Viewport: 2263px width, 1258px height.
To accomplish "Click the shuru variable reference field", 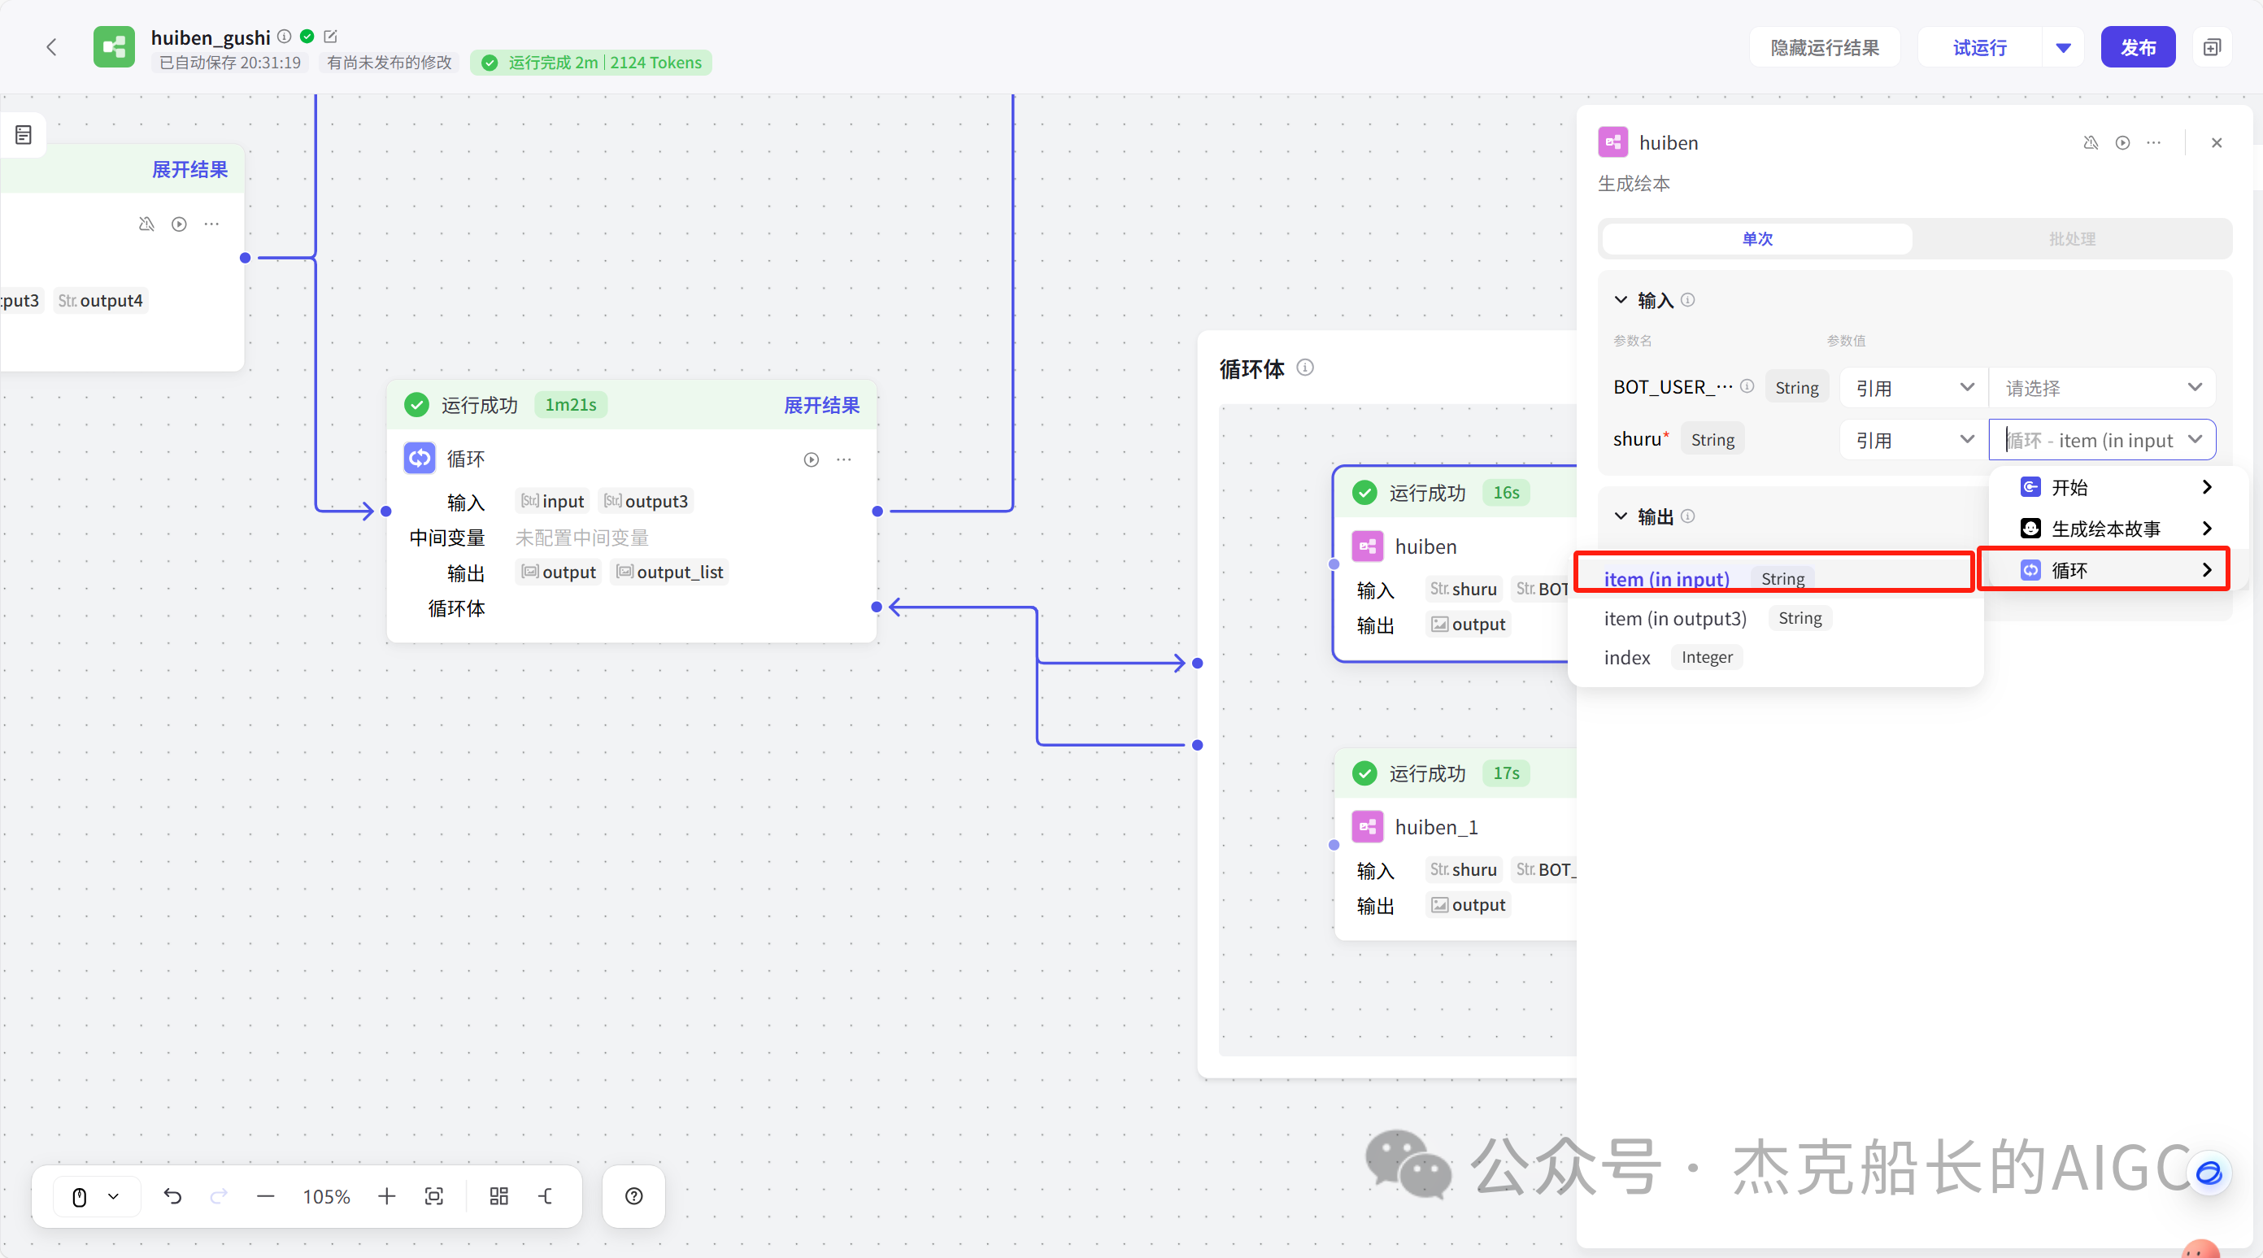I will click(2100, 440).
